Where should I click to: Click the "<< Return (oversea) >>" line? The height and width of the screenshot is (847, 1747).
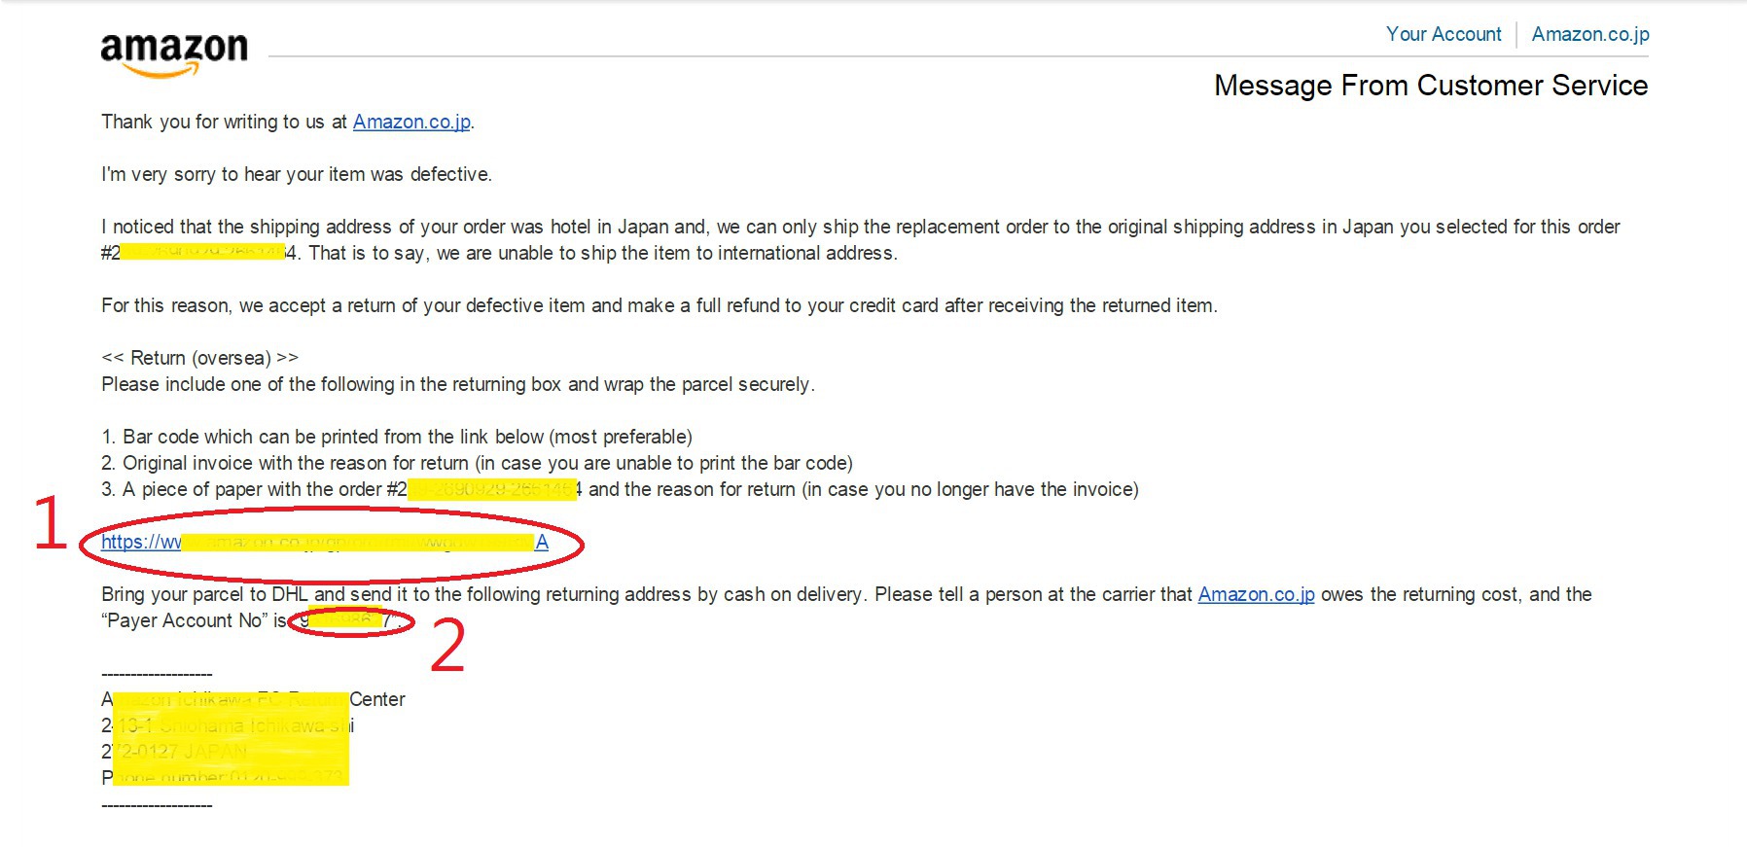tap(199, 358)
